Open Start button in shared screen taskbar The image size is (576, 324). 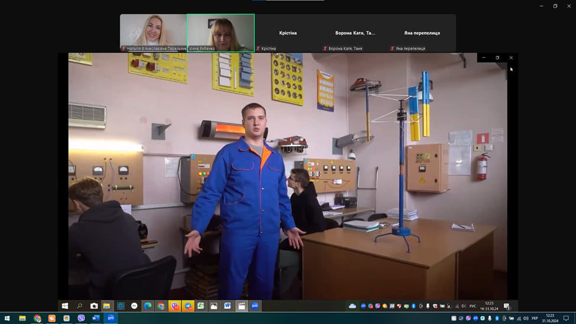[65, 306]
